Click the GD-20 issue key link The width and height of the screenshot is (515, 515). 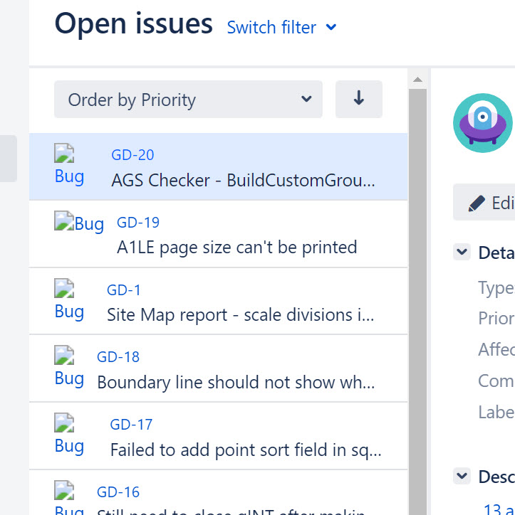pos(132,154)
